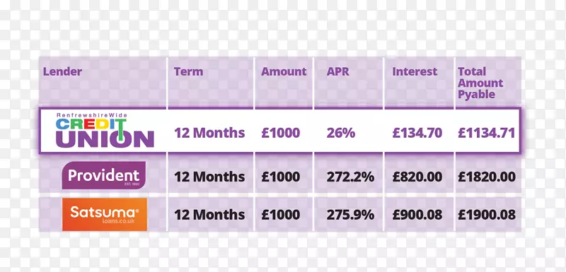Click the Provident logo
The width and height of the screenshot is (566, 272).
point(103,175)
